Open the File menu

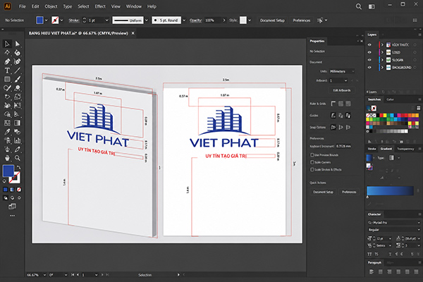[23, 6]
